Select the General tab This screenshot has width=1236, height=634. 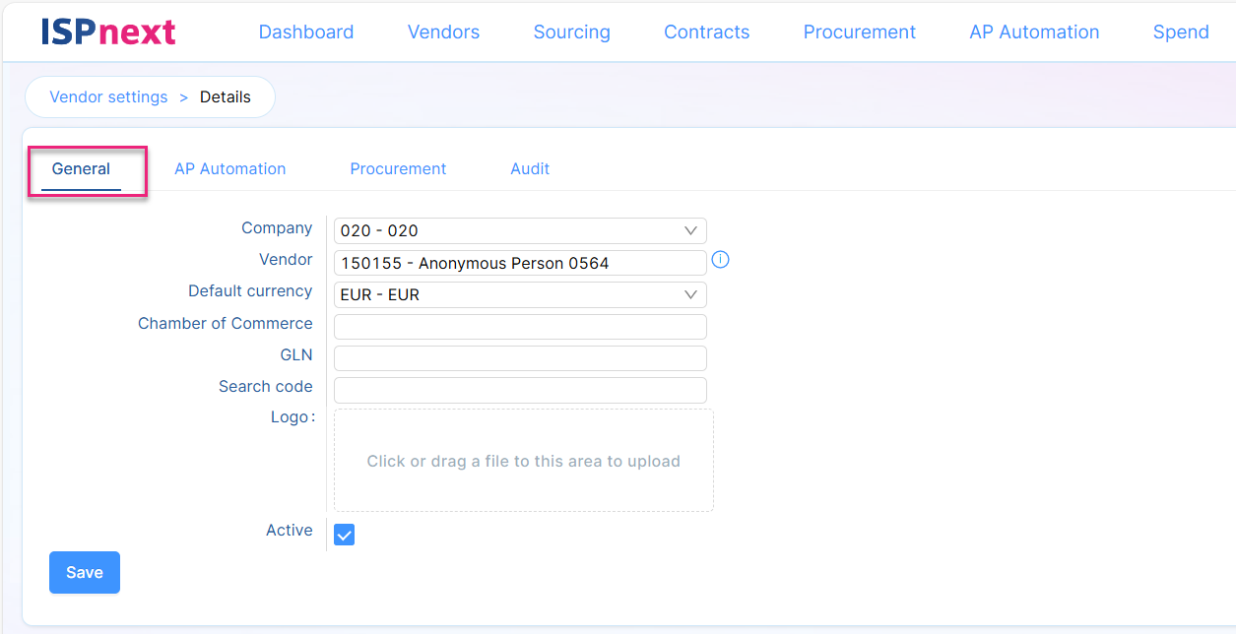click(81, 168)
